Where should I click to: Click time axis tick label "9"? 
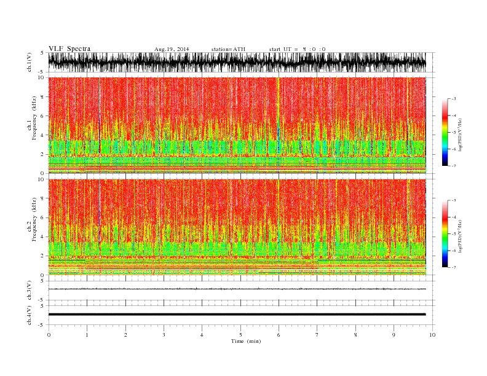[x=394, y=335]
